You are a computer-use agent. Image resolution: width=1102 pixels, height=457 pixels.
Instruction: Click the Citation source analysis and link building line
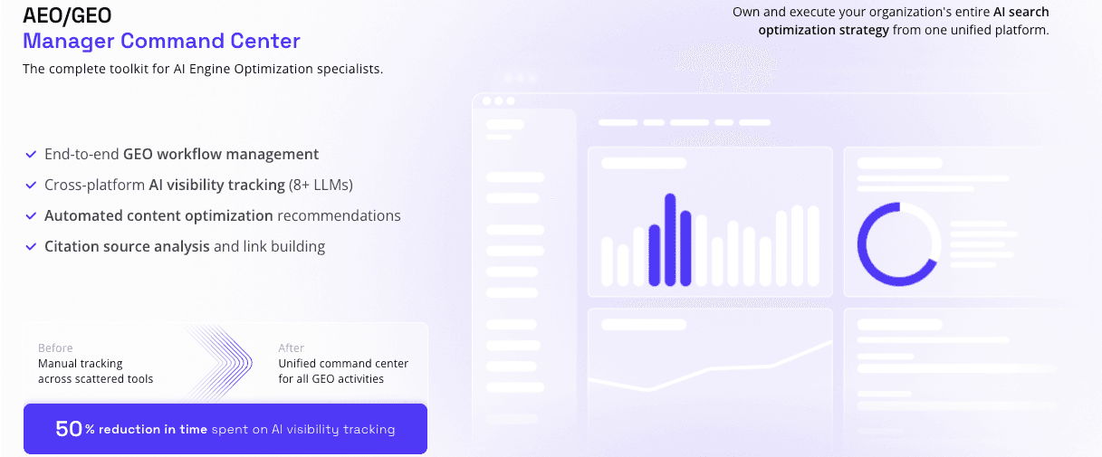pos(185,246)
